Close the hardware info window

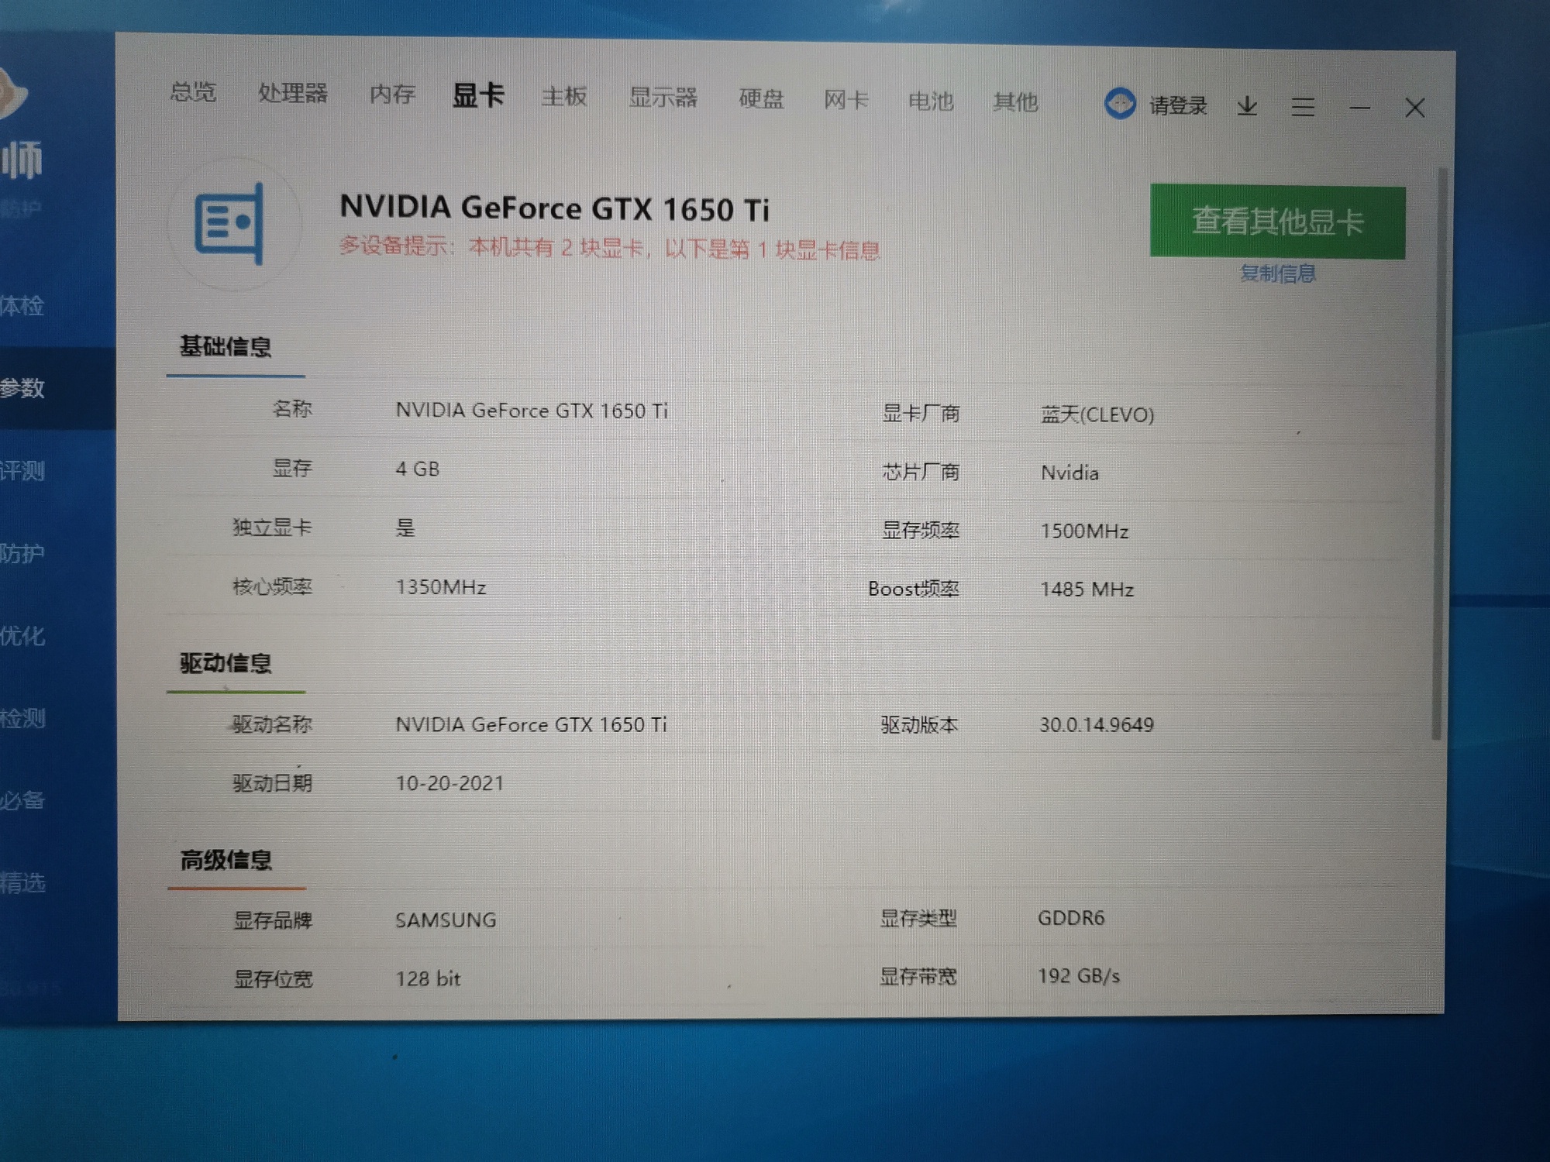pos(1415,108)
